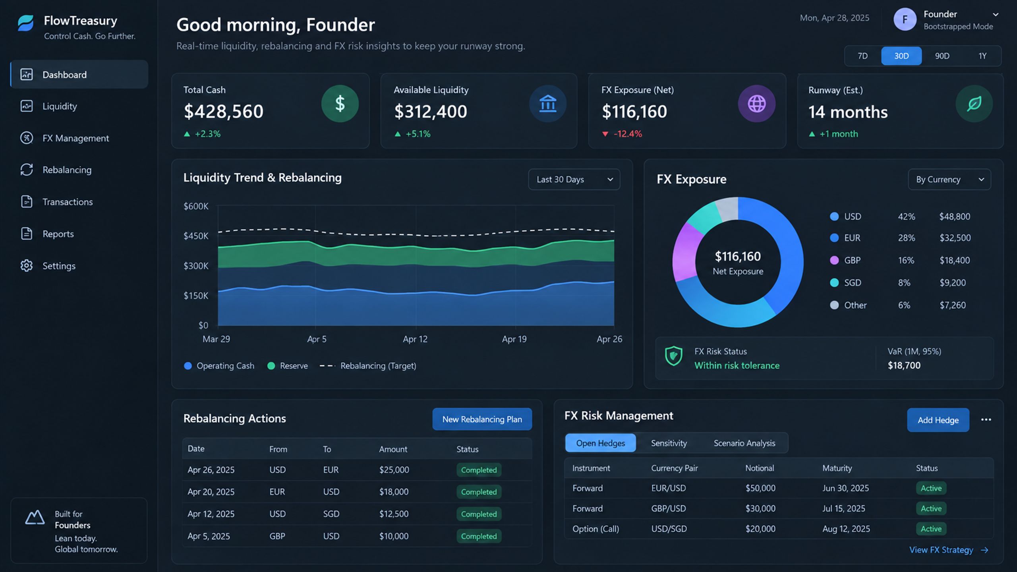This screenshot has height=572, width=1017.
Task: Toggle Reserve legend series
Action: point(288,366)
